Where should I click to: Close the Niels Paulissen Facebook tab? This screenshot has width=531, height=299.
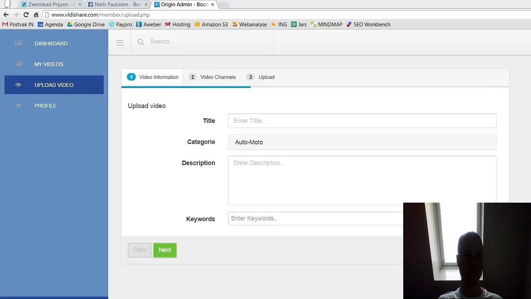146,5
